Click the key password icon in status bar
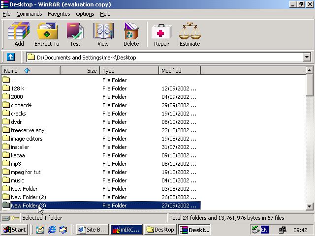Viewport: 315px width, 236px height. click(15, 218)
